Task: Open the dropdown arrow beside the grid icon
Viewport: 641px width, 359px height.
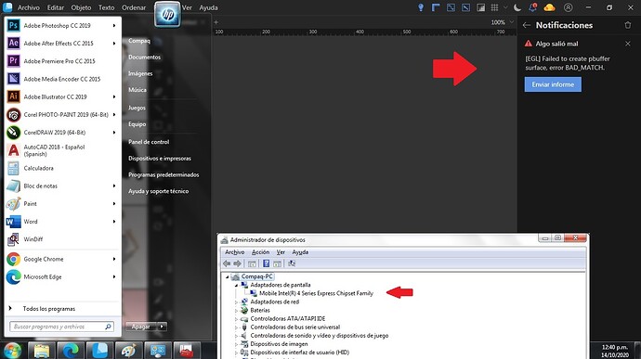Action: (505, 7)
